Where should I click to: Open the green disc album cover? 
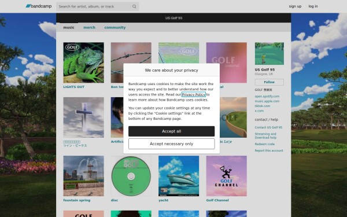(x=131, y=176)
